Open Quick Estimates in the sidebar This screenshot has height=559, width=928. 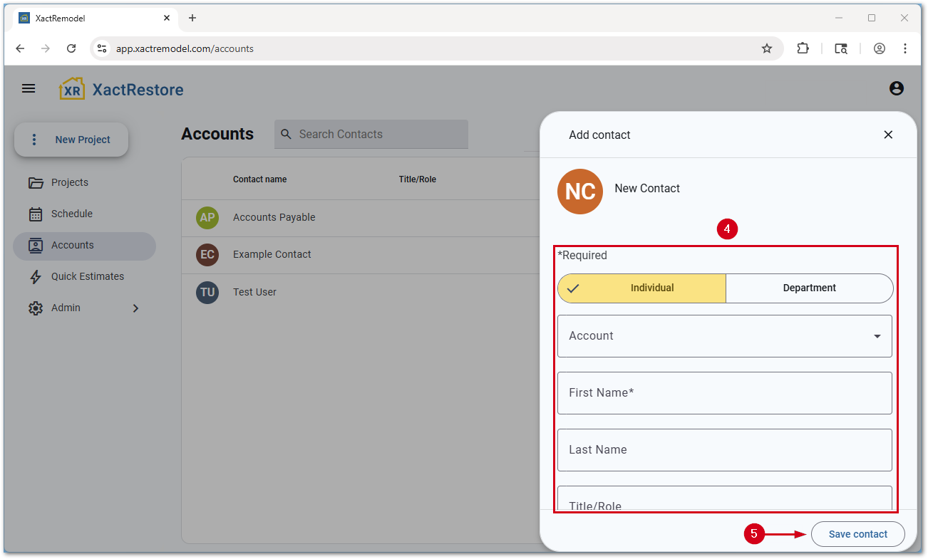84,276
